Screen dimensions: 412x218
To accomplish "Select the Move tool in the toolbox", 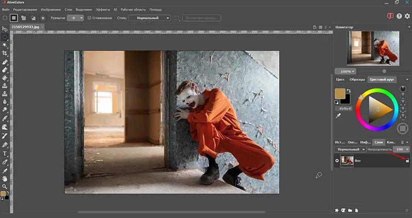I will pos(5,29).
